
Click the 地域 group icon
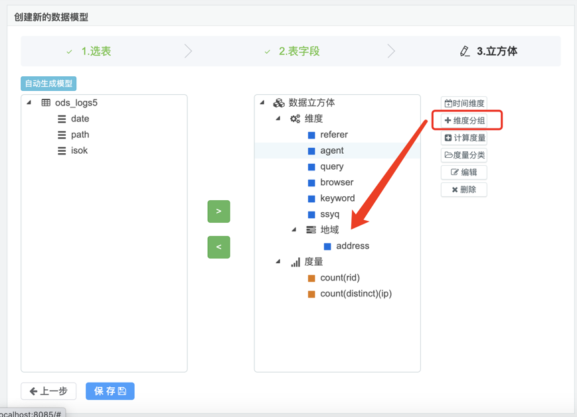click(x=311, y=230)
